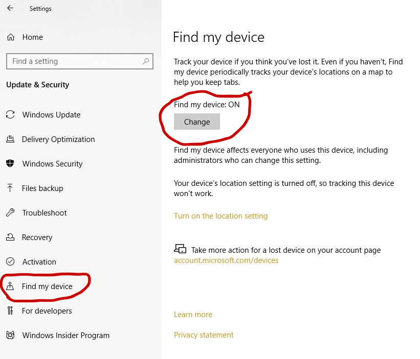
Task: Select the Activation checkmark icon
Action: click(x=10, y=262)
